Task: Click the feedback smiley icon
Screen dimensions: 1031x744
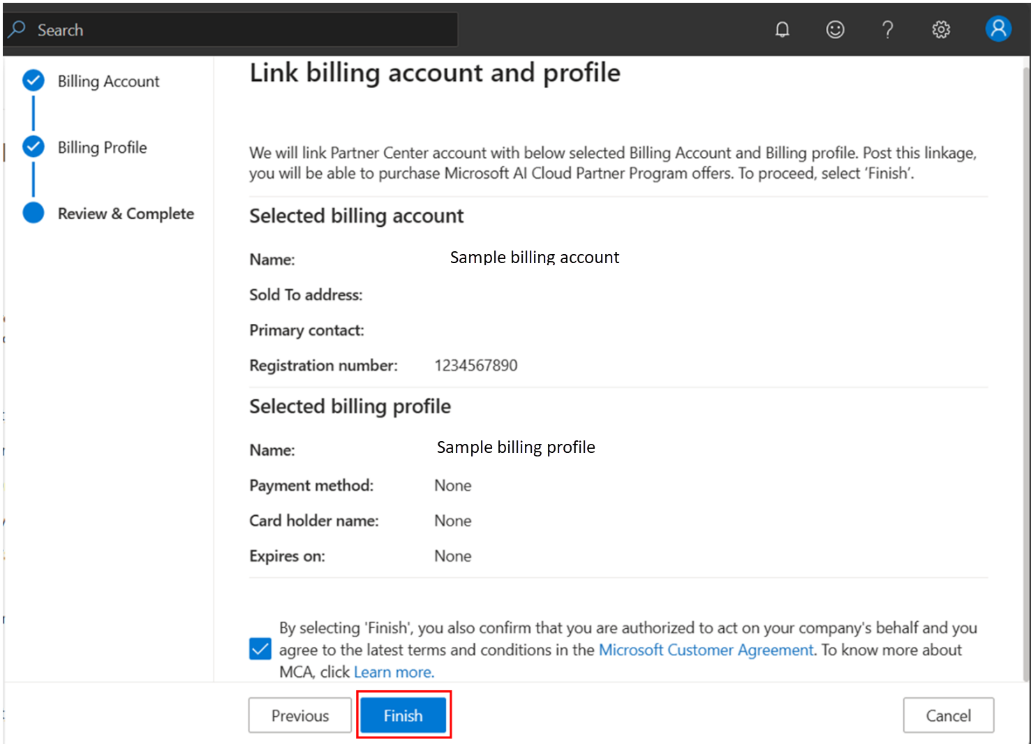Action: (x=835, y=29)
